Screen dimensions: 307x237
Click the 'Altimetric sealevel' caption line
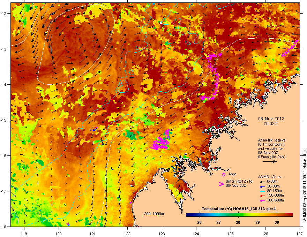click(272, 140)
